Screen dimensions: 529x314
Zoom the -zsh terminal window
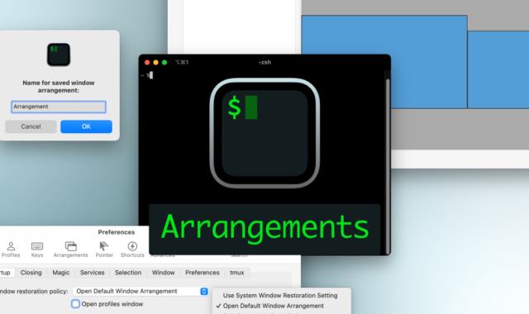pyautogui.click(x=164, y=63)
